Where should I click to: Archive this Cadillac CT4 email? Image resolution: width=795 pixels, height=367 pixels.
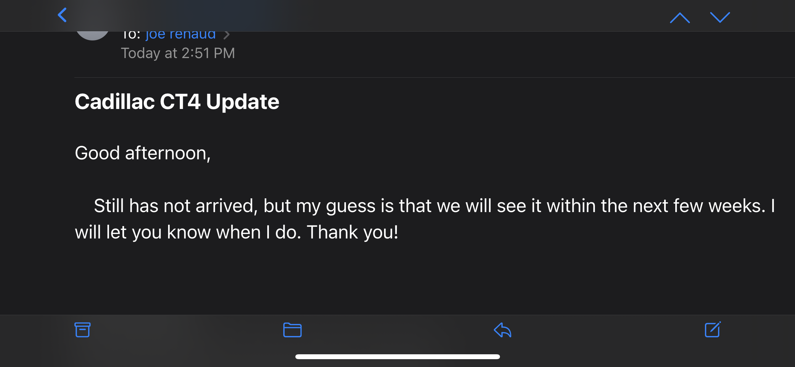(82, 330)
